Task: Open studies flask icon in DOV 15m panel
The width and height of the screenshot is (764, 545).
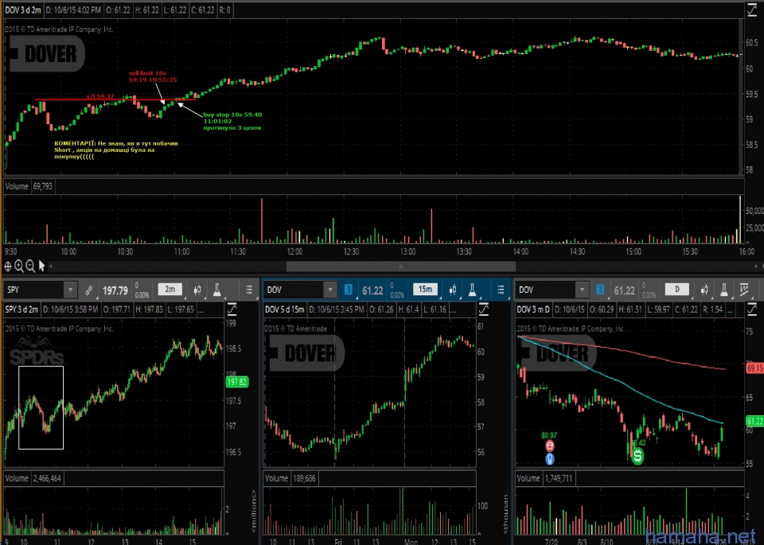Action: coord(473,290)
